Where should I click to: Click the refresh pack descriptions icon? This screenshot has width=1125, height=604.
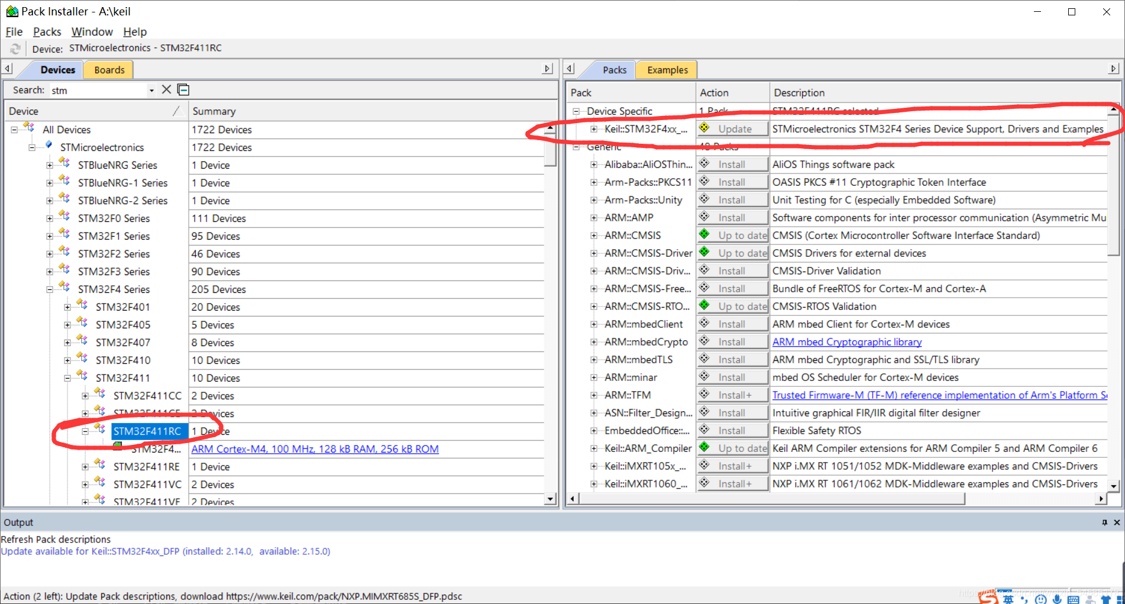click(15, 49)
